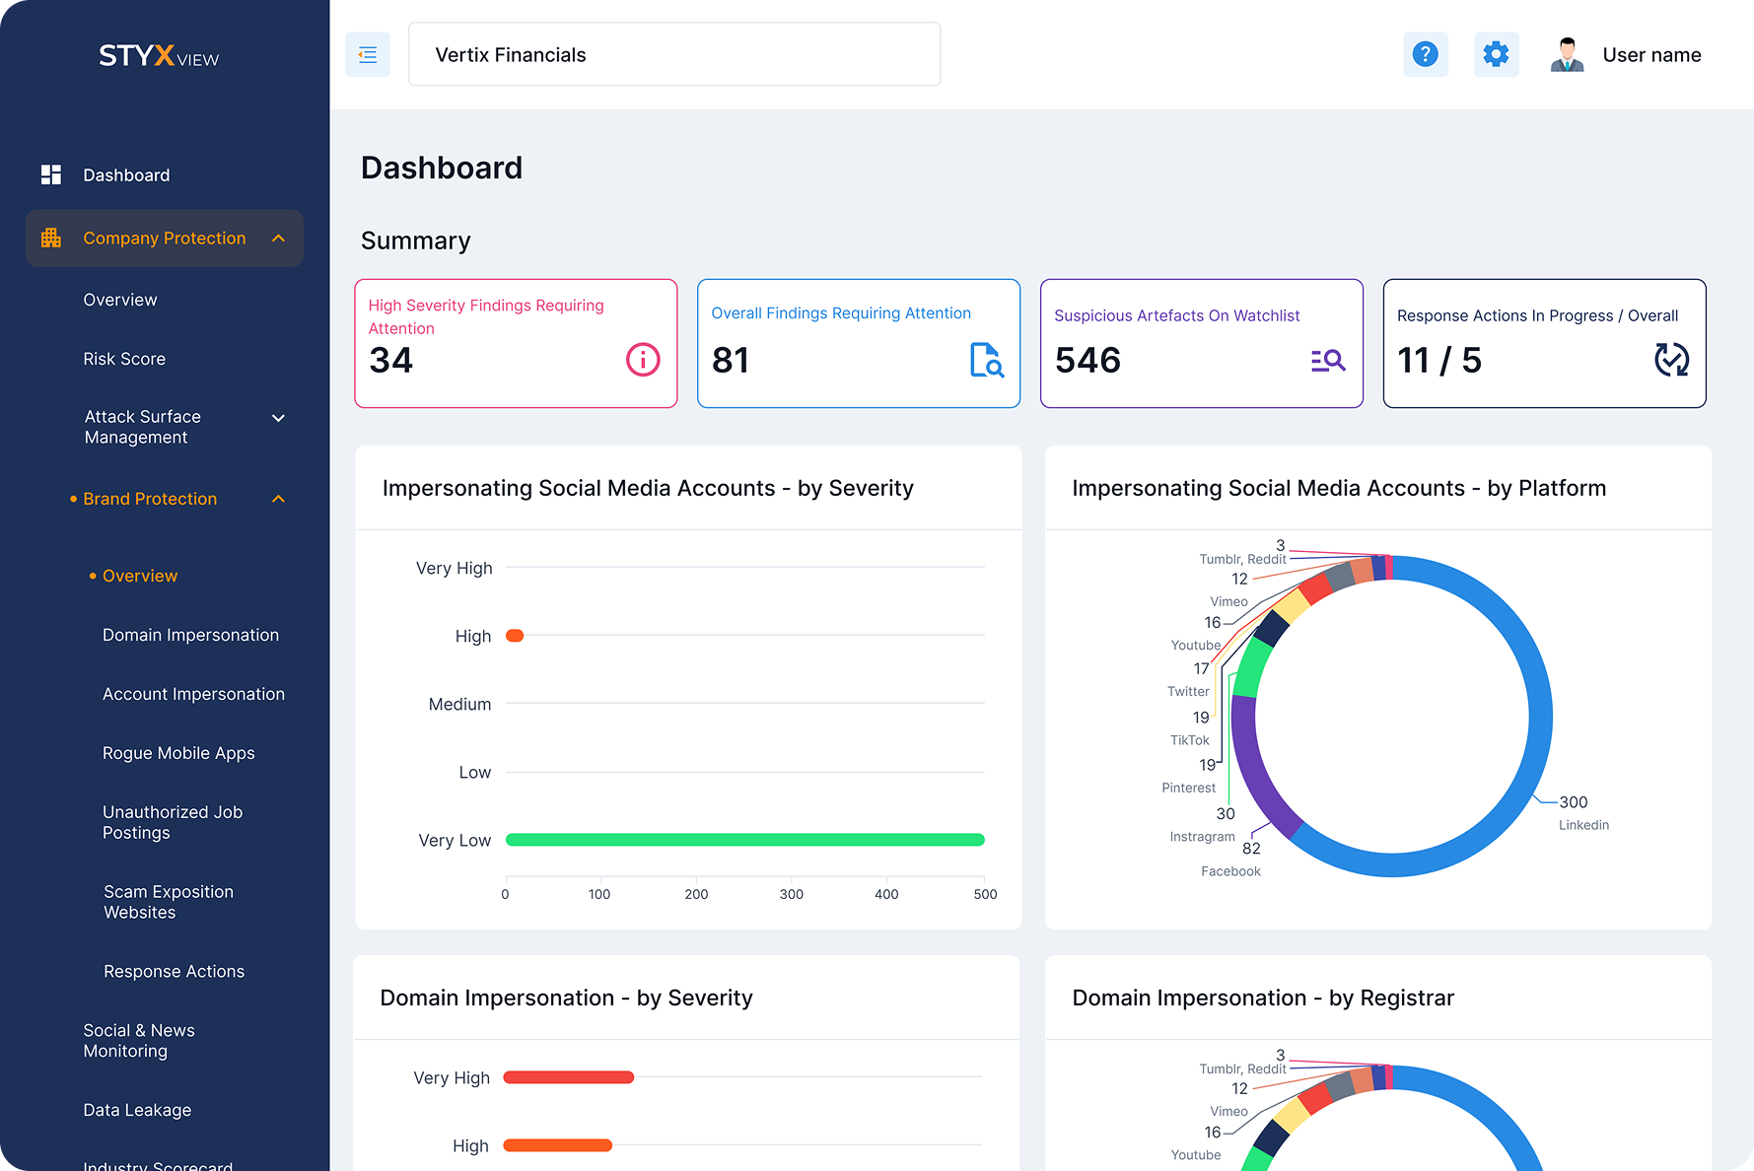Select Risk Score in the sidebar
The width and height of the screenshot is (1754, 1171).
124,359
